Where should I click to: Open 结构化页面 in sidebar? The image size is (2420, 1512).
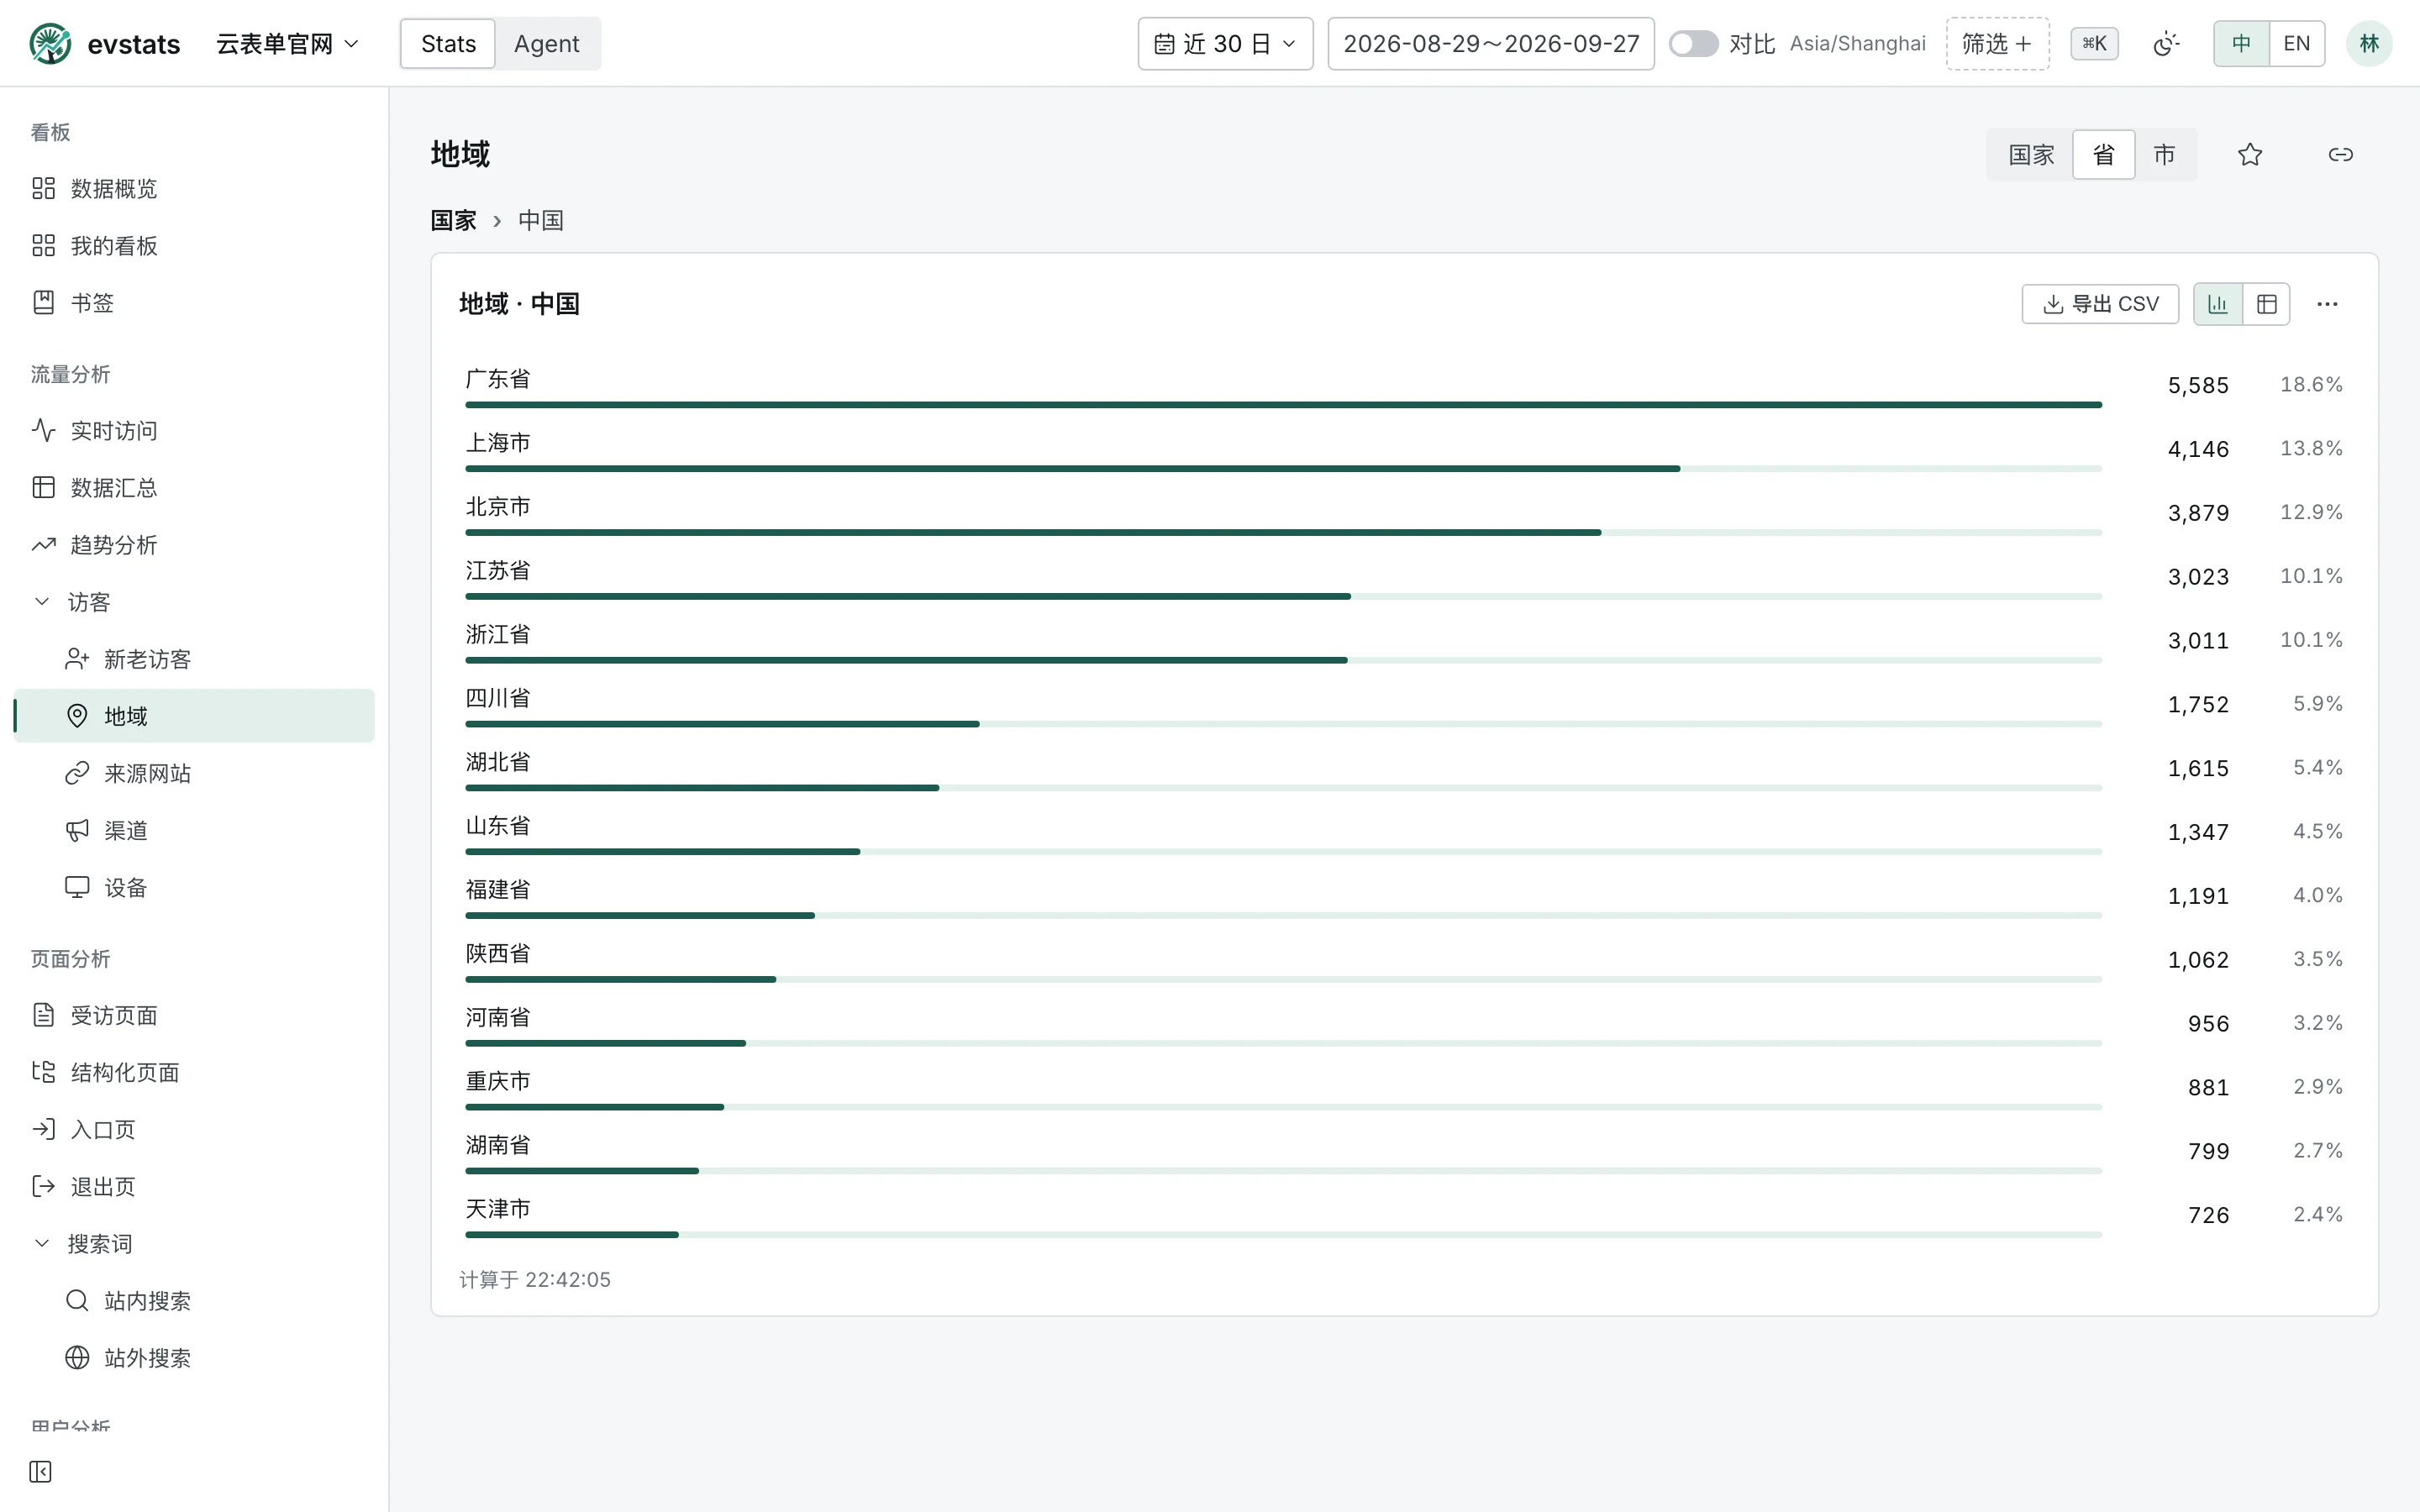(194, 1072)
